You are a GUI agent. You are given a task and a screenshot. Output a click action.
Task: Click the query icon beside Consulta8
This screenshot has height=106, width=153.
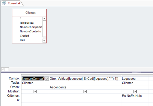pyautogui.click(x=4, y=3)
